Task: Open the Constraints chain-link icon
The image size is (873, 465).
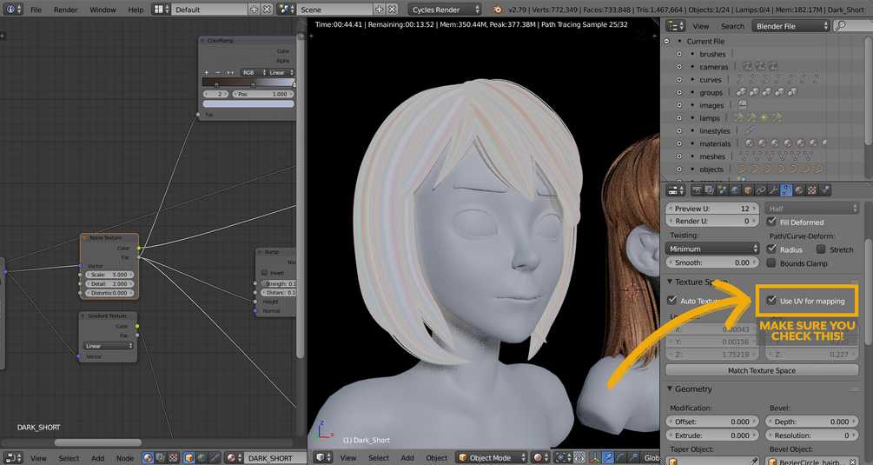Action: click(x=761, y=190)
